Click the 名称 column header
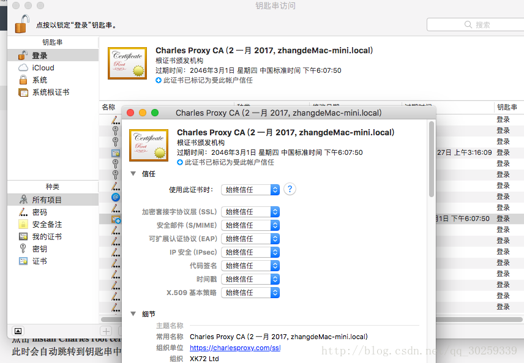The image size is (524, 363). [108, 107]
